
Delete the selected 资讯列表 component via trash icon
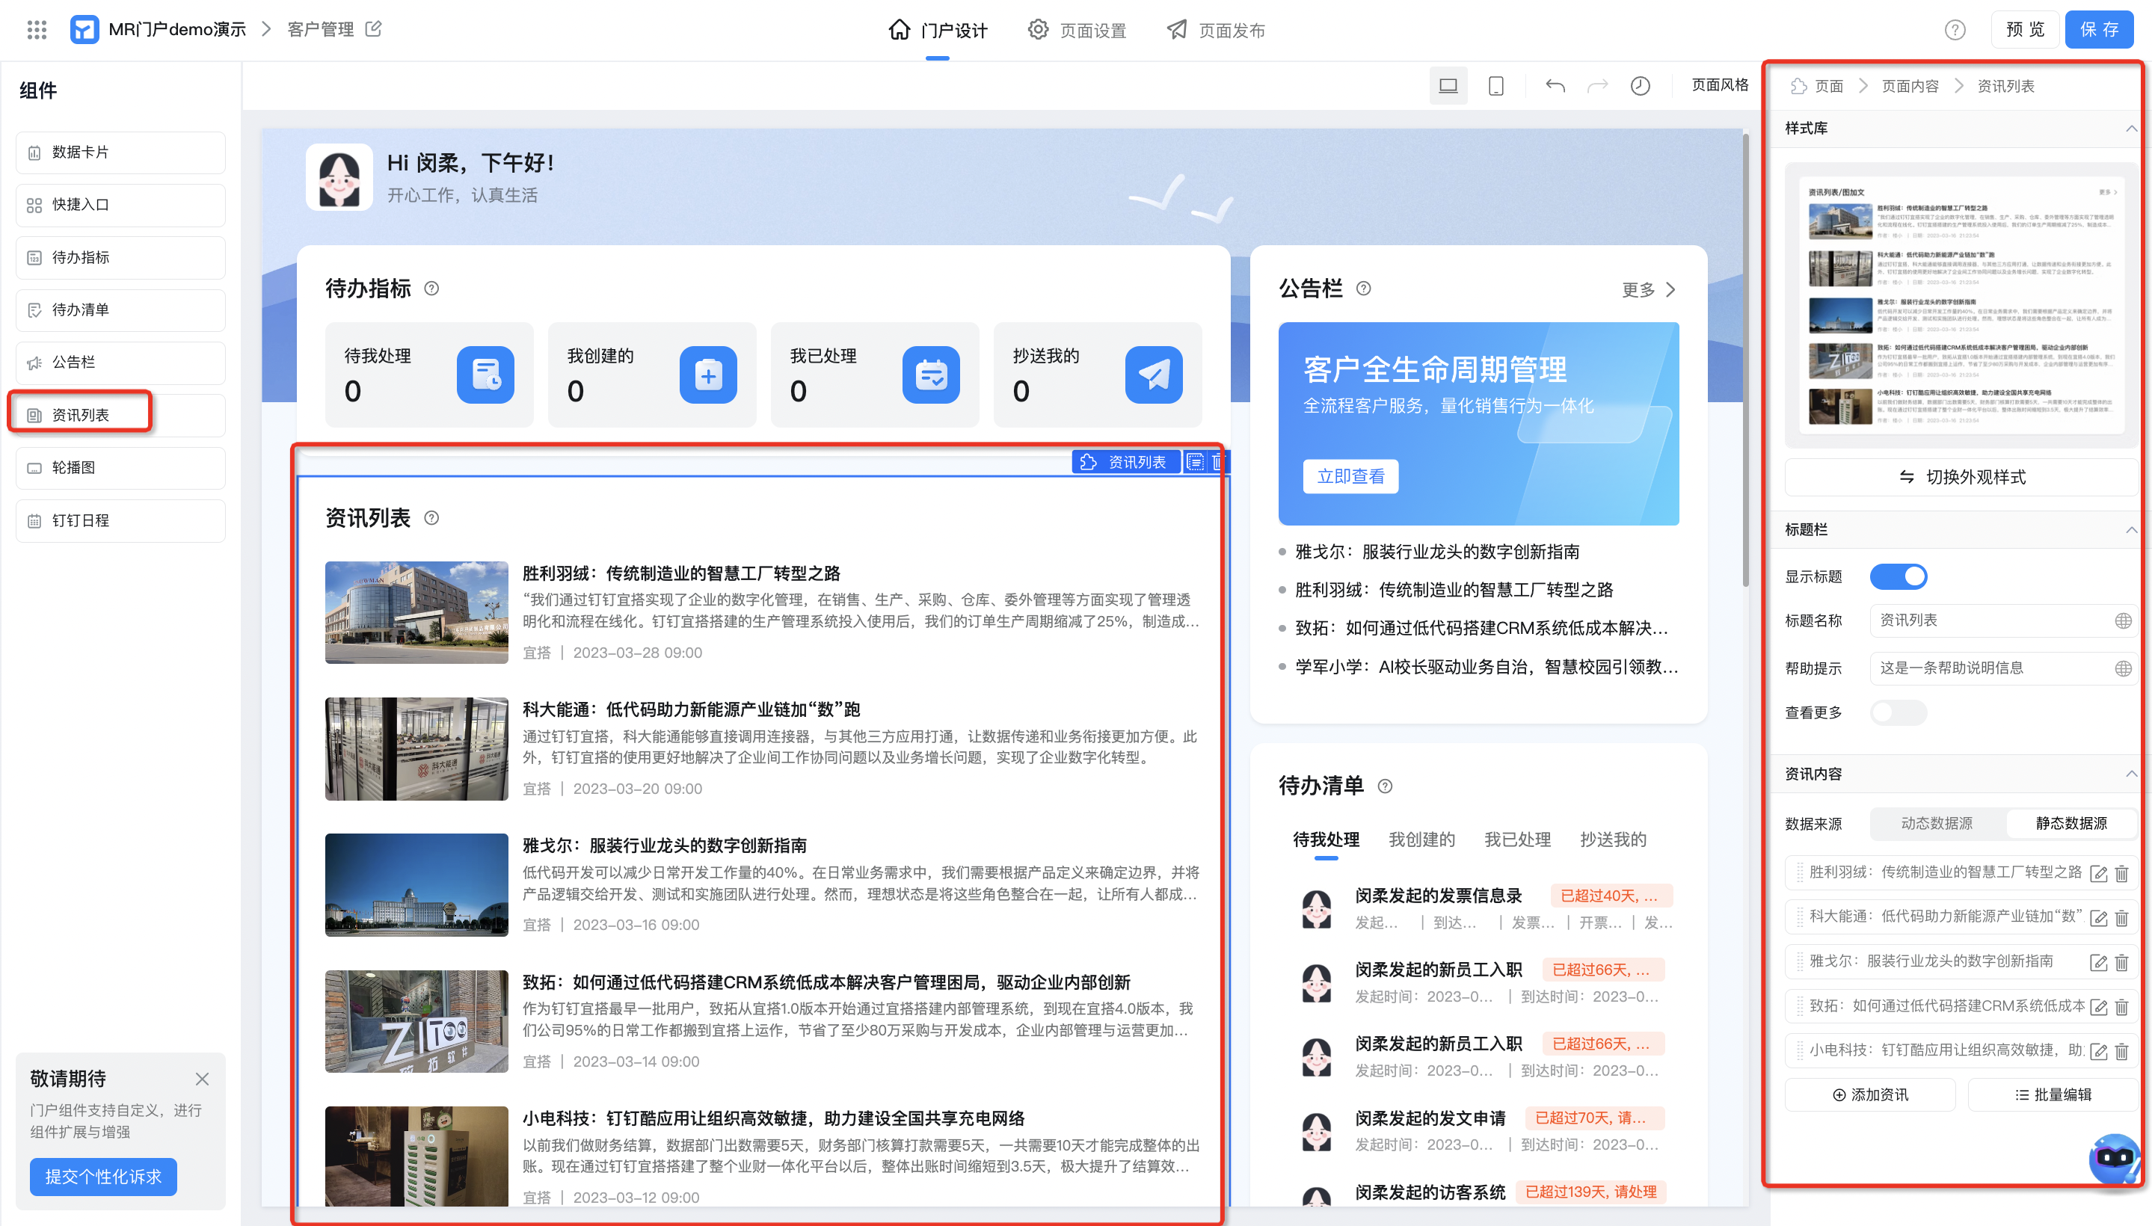pyautogui.click(x=1217, y=462)
